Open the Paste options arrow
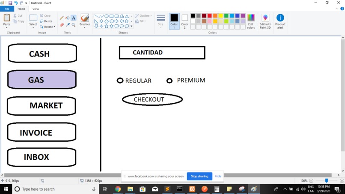The image size is (345, 194). point(6,27)
